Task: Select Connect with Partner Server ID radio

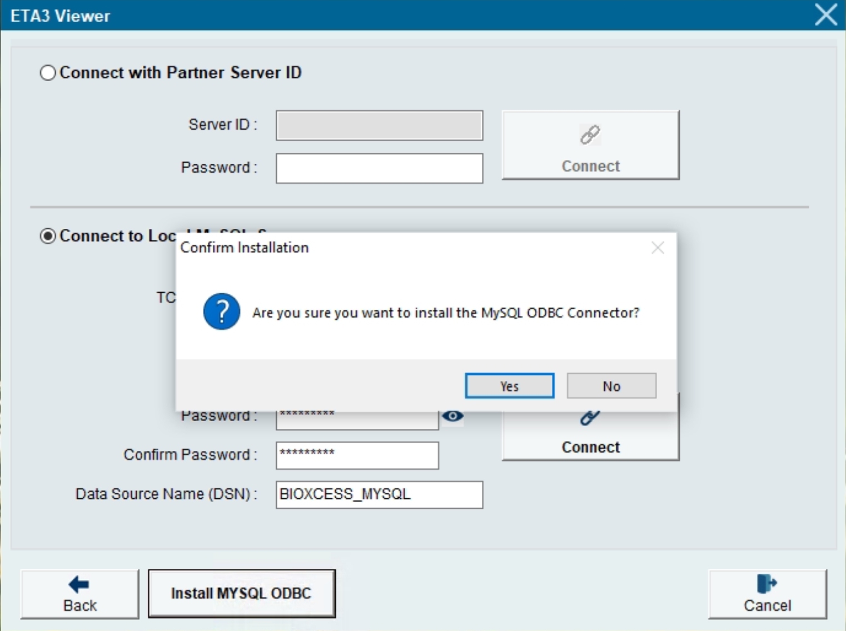Action: click(48, 73)
